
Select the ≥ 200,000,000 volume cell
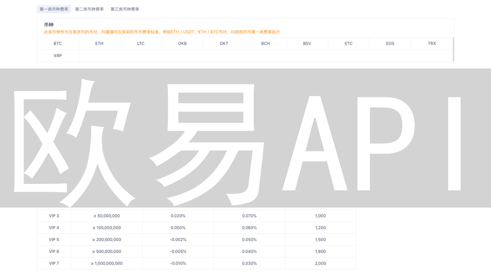[107, 239]
